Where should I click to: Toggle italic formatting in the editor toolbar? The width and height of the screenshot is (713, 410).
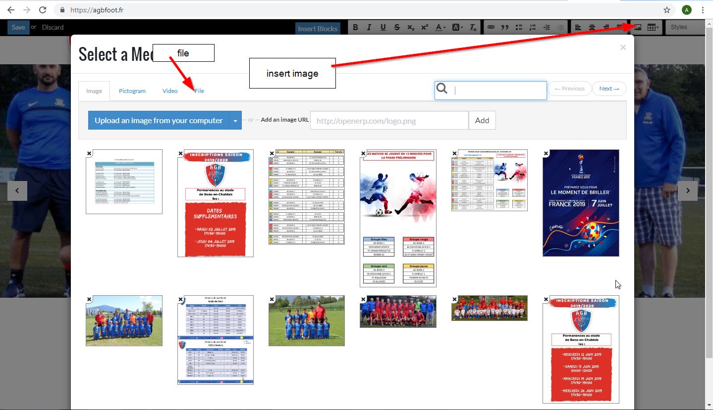(x=369, y=28)
